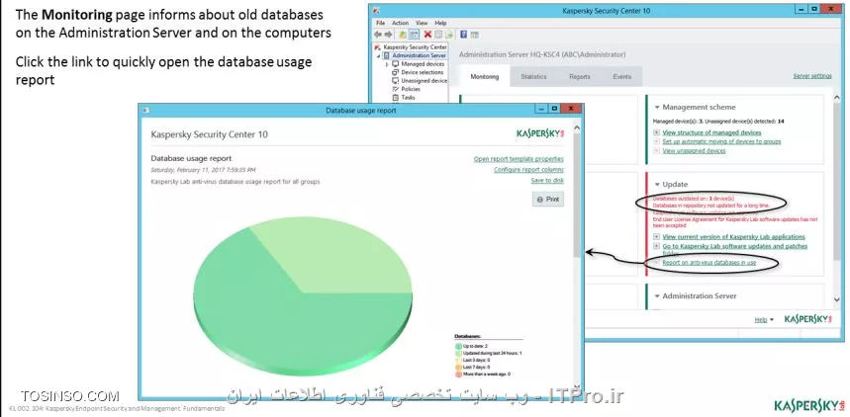Viewport: 850px width, 417px height.
Task: Click the Unassigned devices icon in tree
Action: (395, 81)
